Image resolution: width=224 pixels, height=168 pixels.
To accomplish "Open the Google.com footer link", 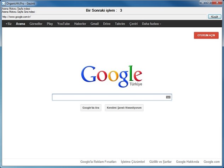I will (x=212, y=162).
